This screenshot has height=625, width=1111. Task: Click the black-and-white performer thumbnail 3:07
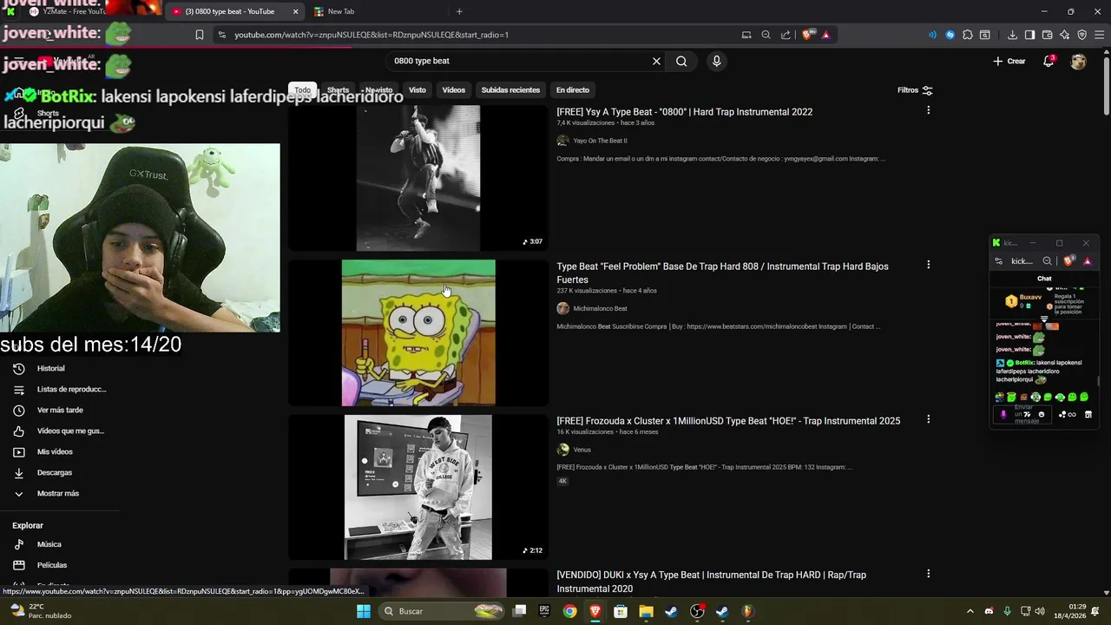coord(418,178)
